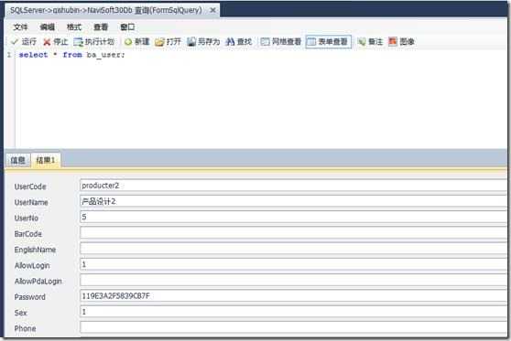Screen dimensions: 511x341
Task: Focus the empty EnglishName field
Action: pyautogui.click(x=293, y=249)
